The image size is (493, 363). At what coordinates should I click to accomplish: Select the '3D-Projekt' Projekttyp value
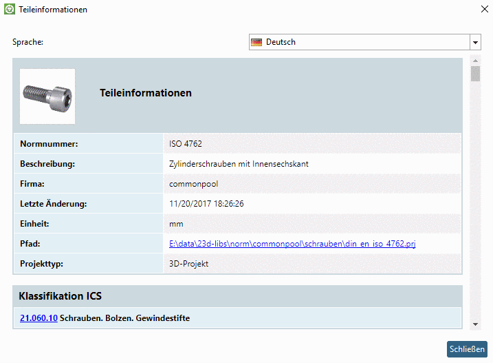pyautogui.click(x=188, y=264)
